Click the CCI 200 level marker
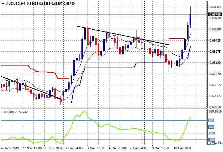Screen dimensions: 223x152 coord(211,121)
